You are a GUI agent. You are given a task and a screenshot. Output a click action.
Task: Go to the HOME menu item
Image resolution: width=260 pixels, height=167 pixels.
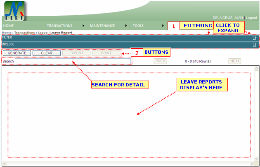(9, 26)
